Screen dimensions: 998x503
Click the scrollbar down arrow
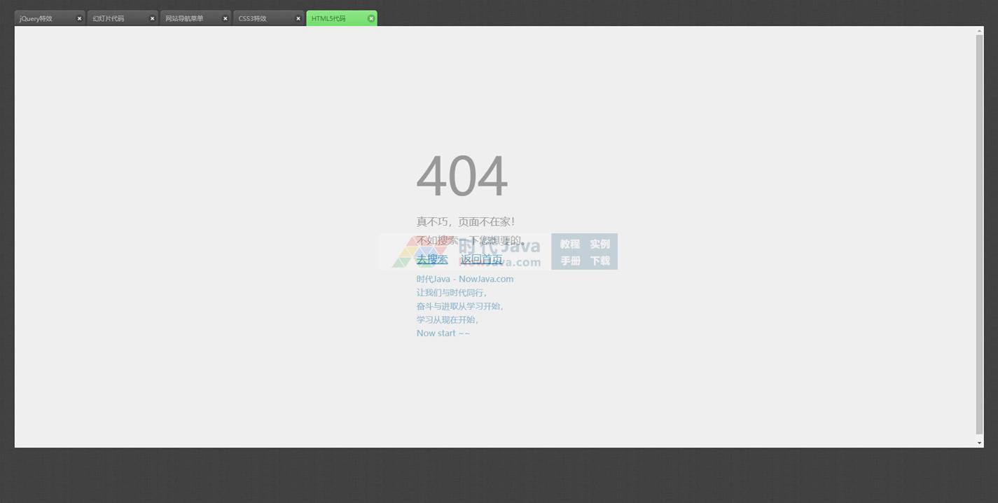(979, 443)
